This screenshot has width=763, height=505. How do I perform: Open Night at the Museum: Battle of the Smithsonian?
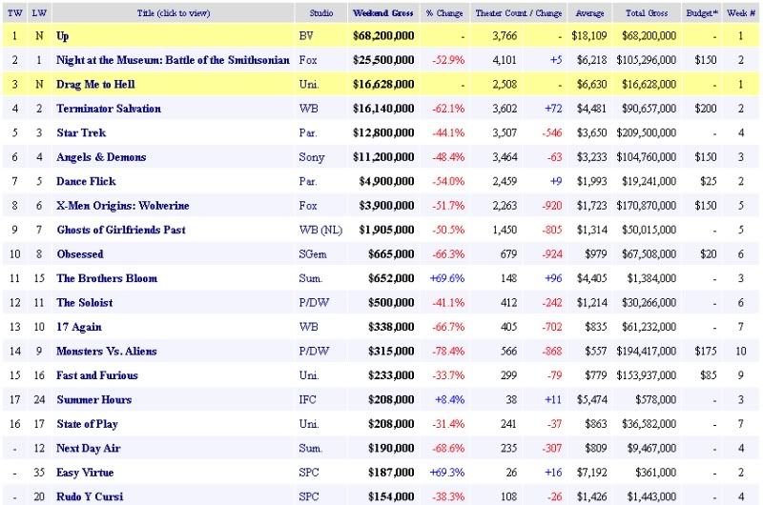click(x=172, y=60)
